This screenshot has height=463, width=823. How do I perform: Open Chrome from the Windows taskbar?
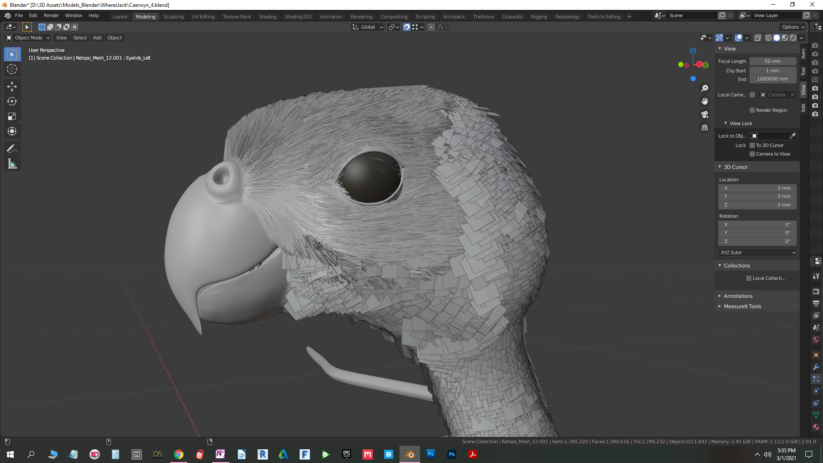(179, 454)
